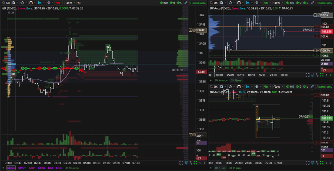Switch to the DX 4 часа tab
Screen dimensions: 334x171
click(x=221, y=80)
